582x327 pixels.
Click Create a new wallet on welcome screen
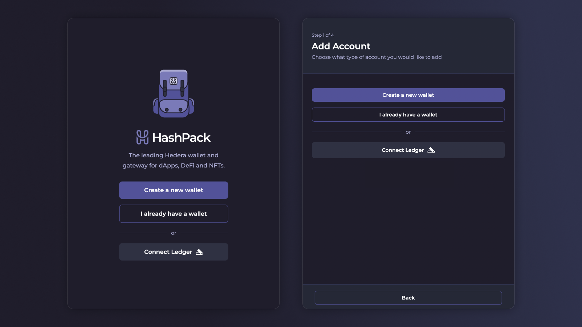(174, 190)
